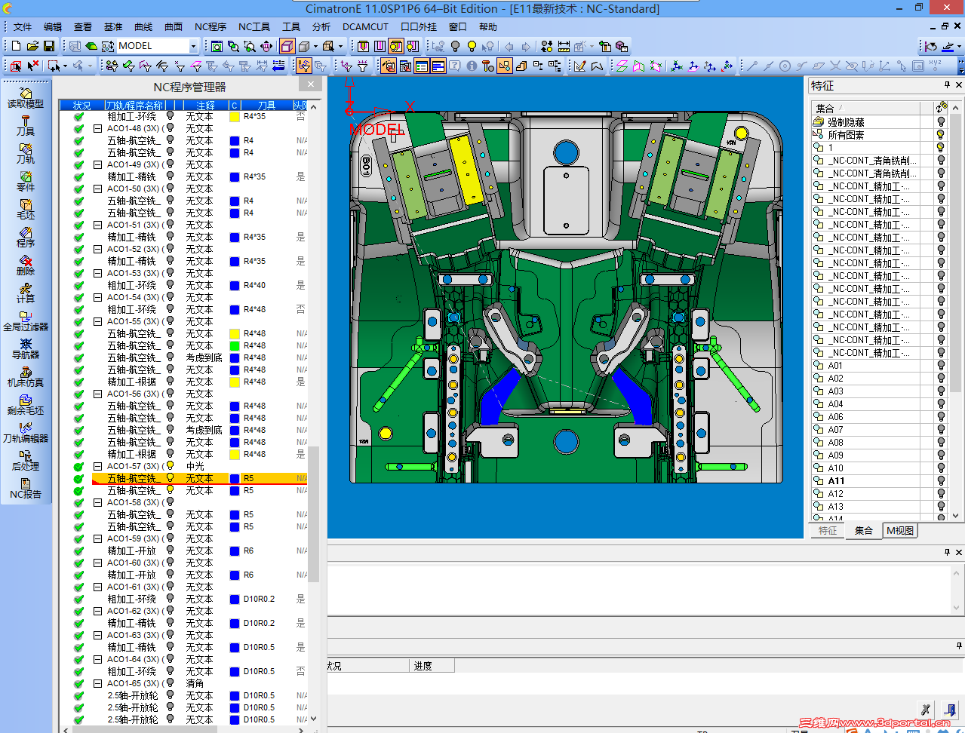This screenshot has height=733, width=965.
Task: Collapse the ACO1-55 (3X) tree node
Action: (97, 321)
